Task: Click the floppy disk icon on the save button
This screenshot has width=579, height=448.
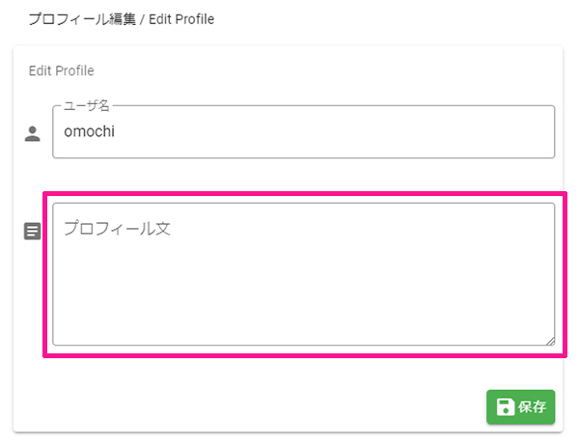Action: (505, 407)
